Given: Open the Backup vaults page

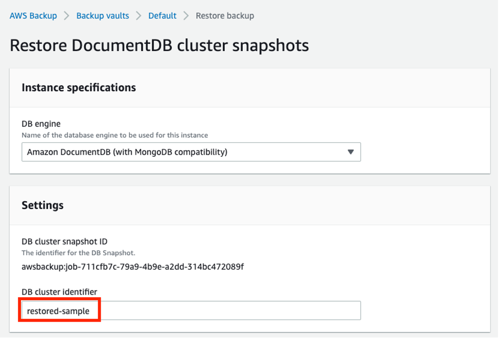Looking at the screenshot, I should click(x=102, y=16).
